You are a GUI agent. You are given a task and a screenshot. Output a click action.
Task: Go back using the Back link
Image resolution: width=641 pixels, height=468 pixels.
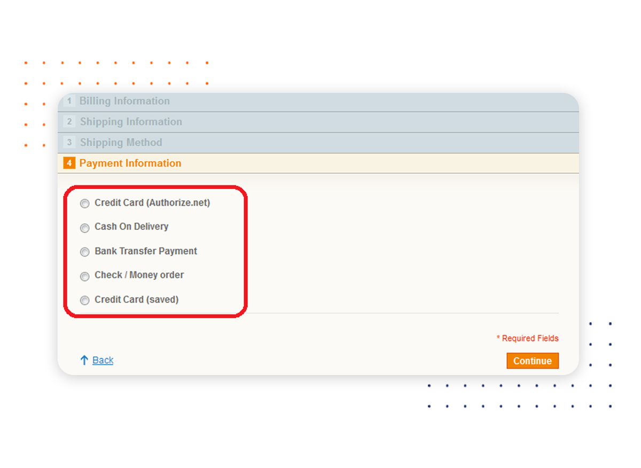[103, 360]
